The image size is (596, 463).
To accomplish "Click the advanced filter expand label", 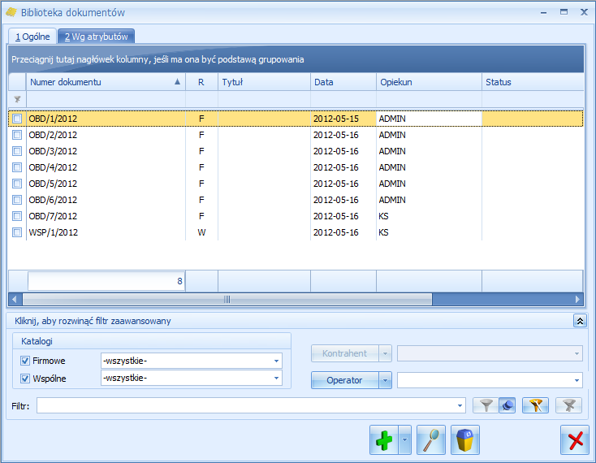I will point(93,321).
